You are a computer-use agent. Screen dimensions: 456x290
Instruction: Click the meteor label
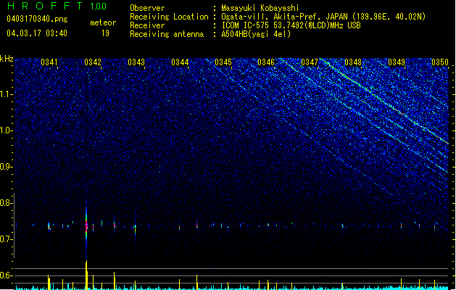coord(103,22)
